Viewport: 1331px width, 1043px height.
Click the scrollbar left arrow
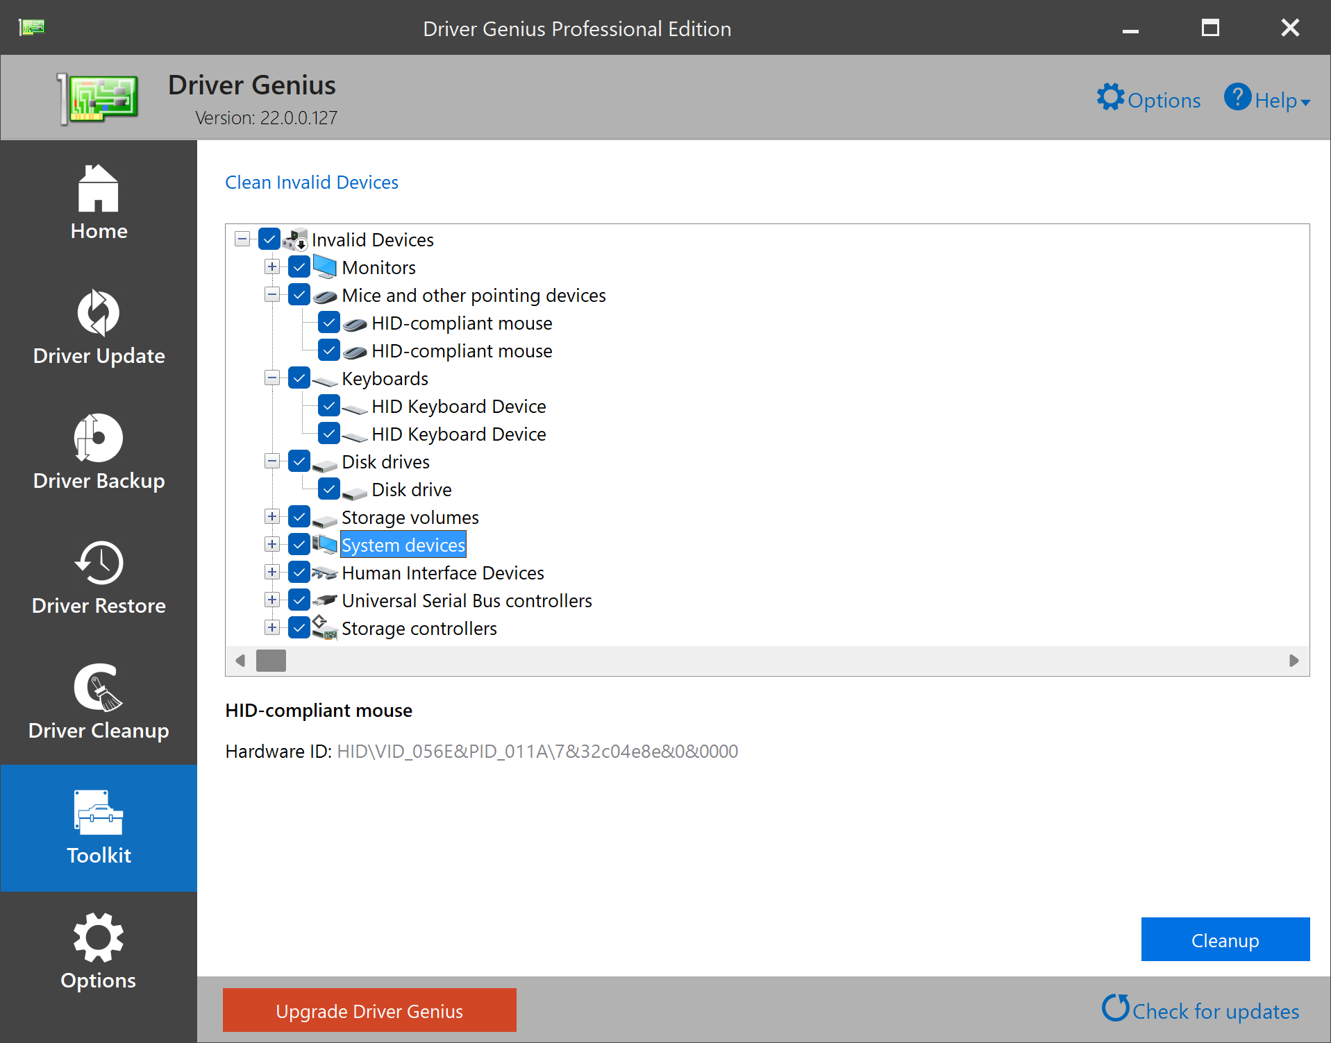click(240, 661)
